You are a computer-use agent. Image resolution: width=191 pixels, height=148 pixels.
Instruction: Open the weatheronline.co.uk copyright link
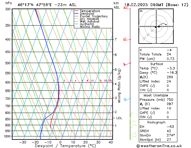tap(159, 146)
